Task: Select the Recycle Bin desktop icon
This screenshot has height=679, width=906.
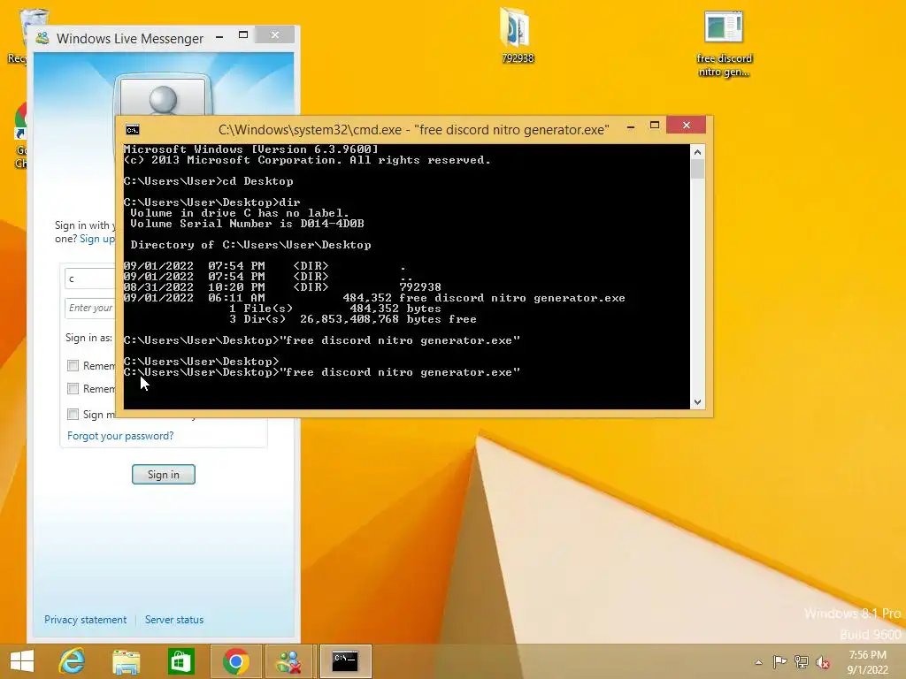Action: (23, 34)
